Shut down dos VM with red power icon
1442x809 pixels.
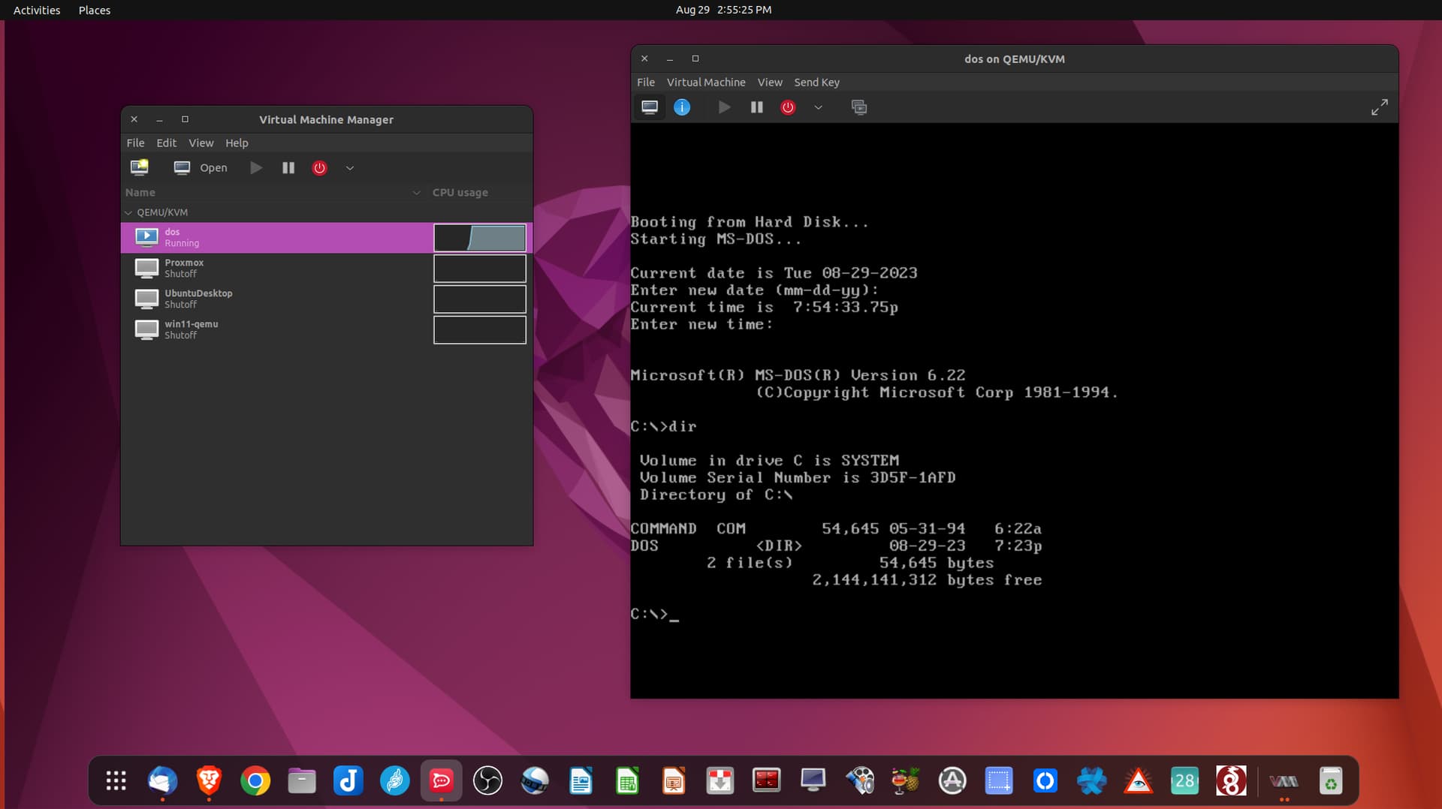[788, 107]
